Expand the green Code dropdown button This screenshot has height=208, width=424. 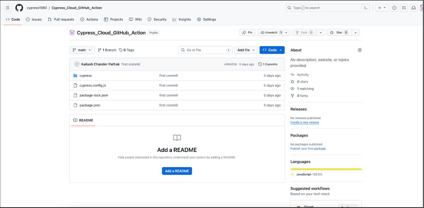(x=272, y=50)
